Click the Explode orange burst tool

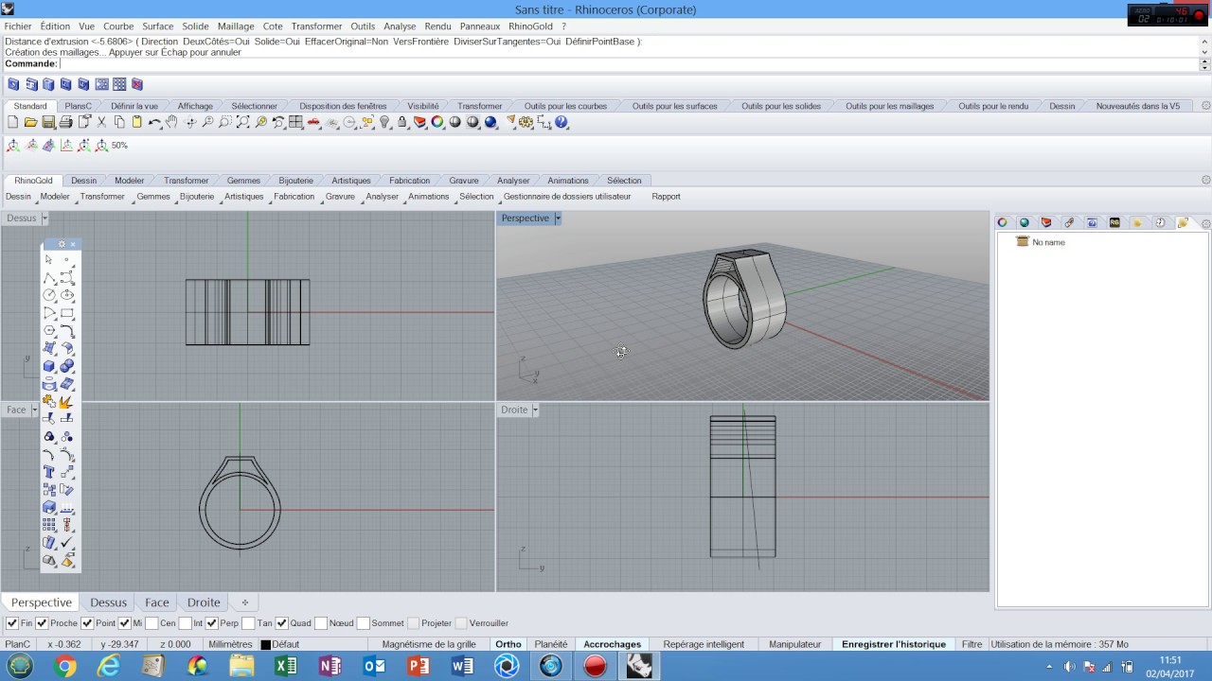pos(67,402)
